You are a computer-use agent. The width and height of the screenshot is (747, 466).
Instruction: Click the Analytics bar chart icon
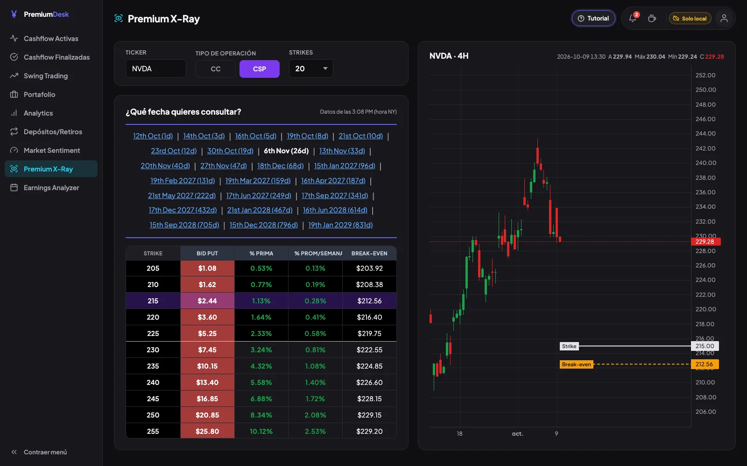coord(14,113)
